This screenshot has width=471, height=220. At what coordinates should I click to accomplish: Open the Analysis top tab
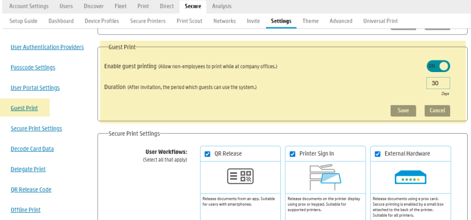click(221, 6)
